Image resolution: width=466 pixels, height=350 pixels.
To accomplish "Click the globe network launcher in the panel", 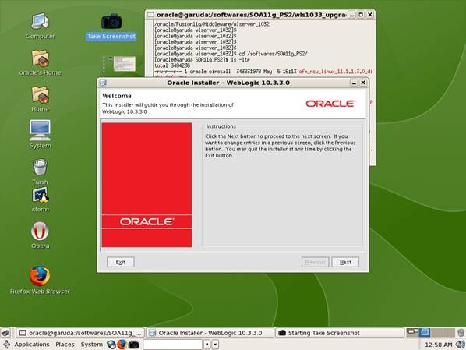I will (111, 345).
